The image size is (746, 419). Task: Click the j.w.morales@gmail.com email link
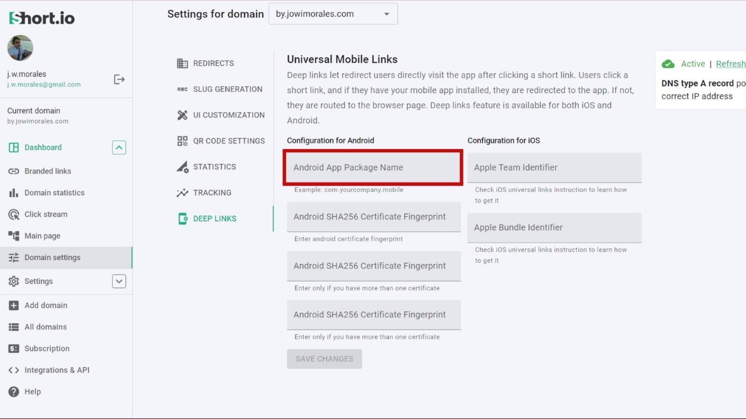[x=44, y=85]
